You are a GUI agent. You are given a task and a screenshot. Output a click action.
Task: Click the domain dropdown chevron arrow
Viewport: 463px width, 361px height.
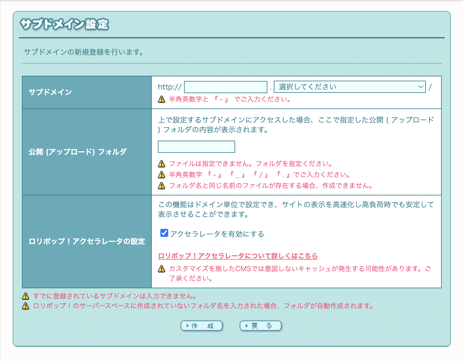pyautogui.click(x=420, y=87)
